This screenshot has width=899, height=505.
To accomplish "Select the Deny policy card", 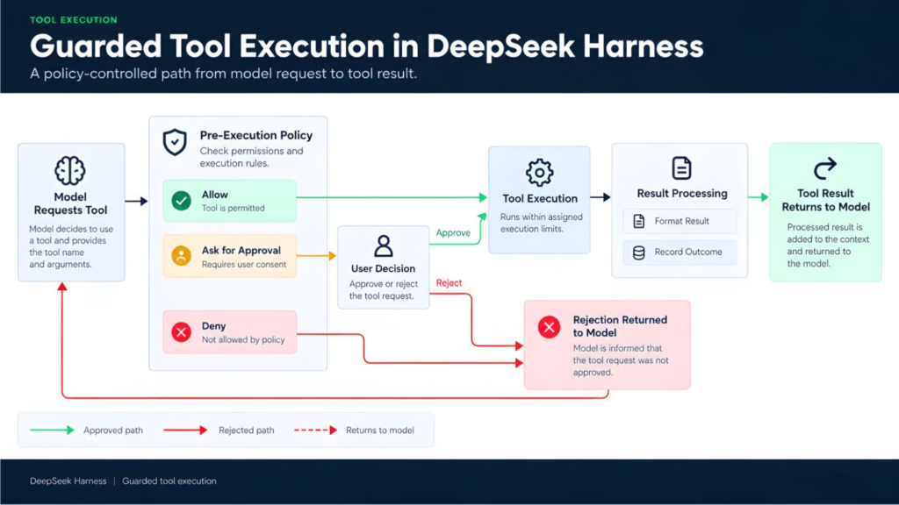I will (x=229, y=332).
